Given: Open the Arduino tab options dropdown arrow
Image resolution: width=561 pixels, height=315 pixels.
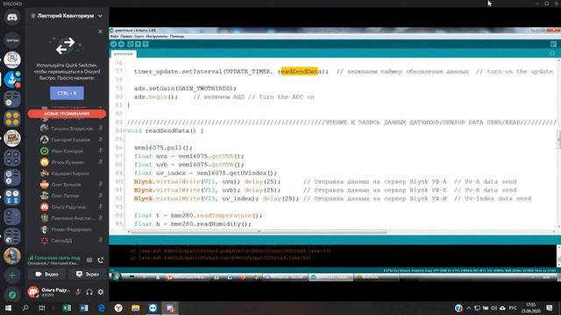Looking at the screenshot, I should 552,53.
